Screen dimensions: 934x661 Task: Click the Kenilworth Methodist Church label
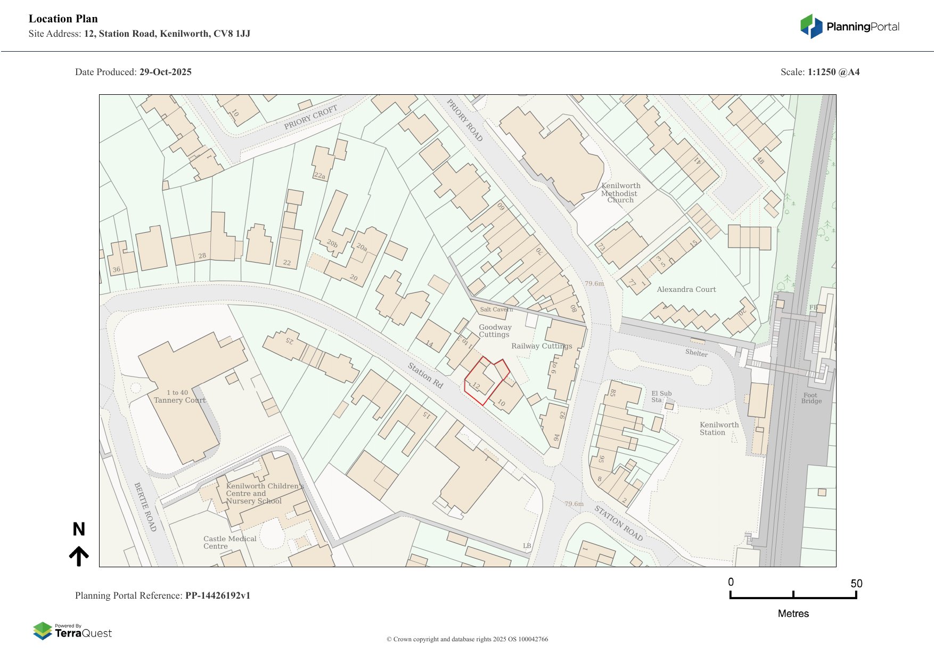(620, 193)
